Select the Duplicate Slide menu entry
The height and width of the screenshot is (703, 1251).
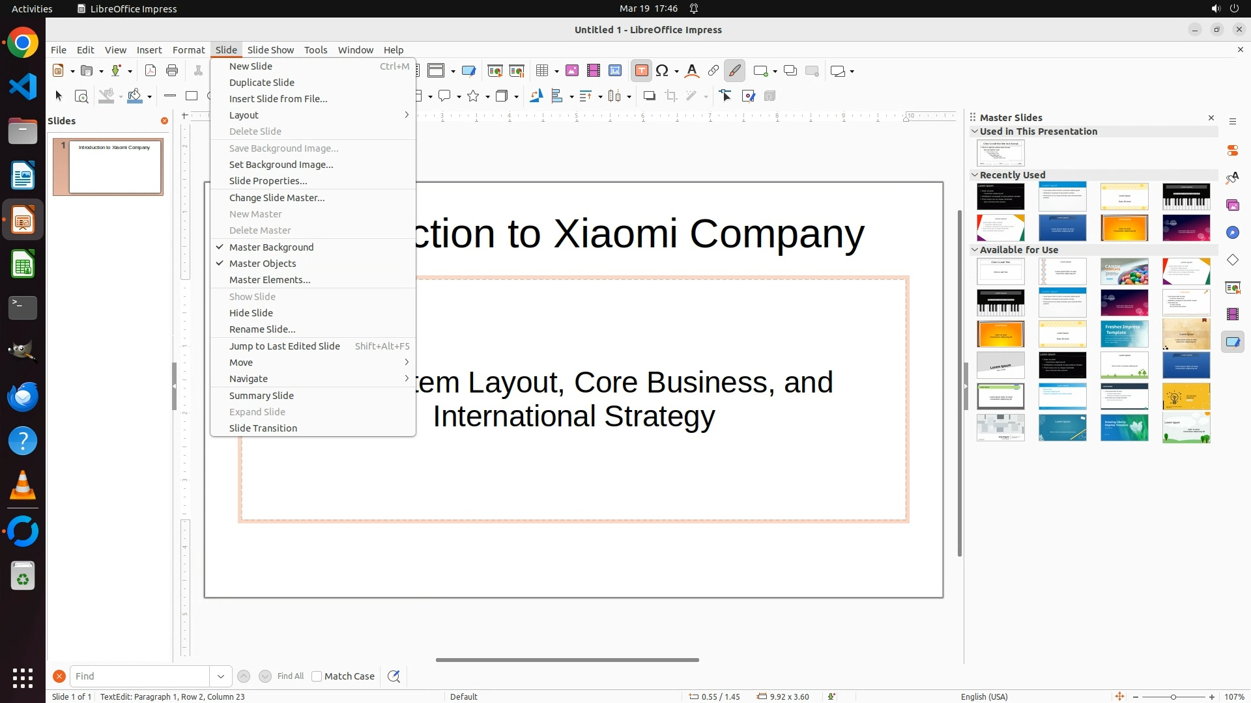point(262,83)
